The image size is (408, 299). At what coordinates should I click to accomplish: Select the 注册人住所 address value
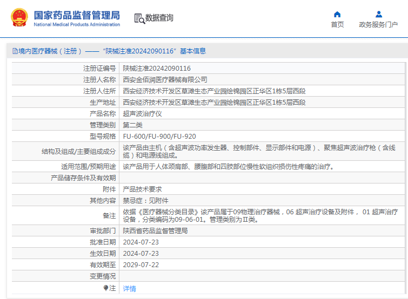coord(214,91)
